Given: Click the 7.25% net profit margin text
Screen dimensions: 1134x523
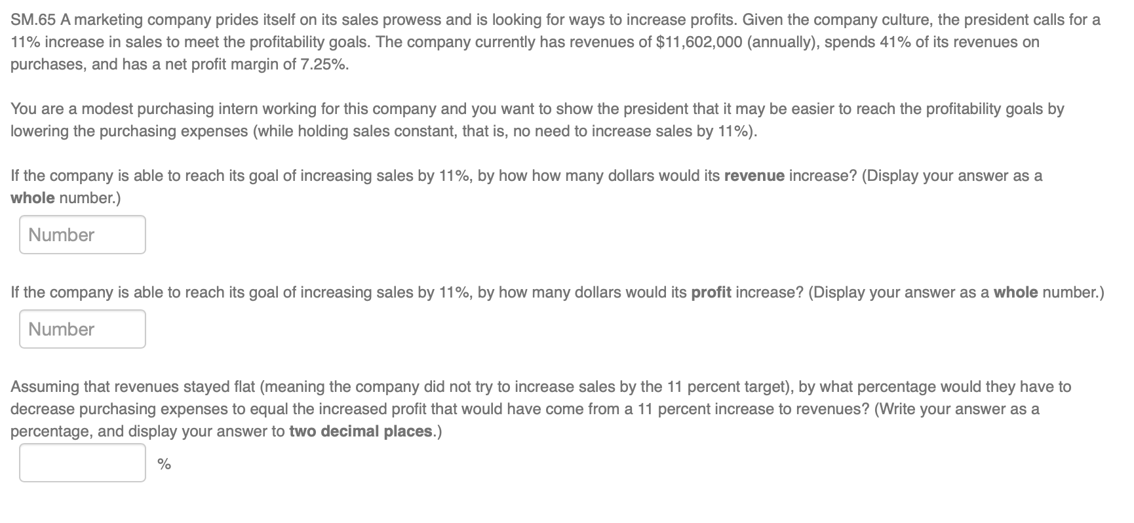Looking at the screenshot, I should (x=324, y=64).
